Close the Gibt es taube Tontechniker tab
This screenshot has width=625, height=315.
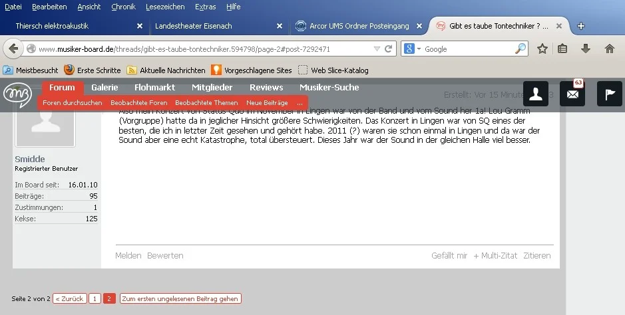click(x=559, y=26)
